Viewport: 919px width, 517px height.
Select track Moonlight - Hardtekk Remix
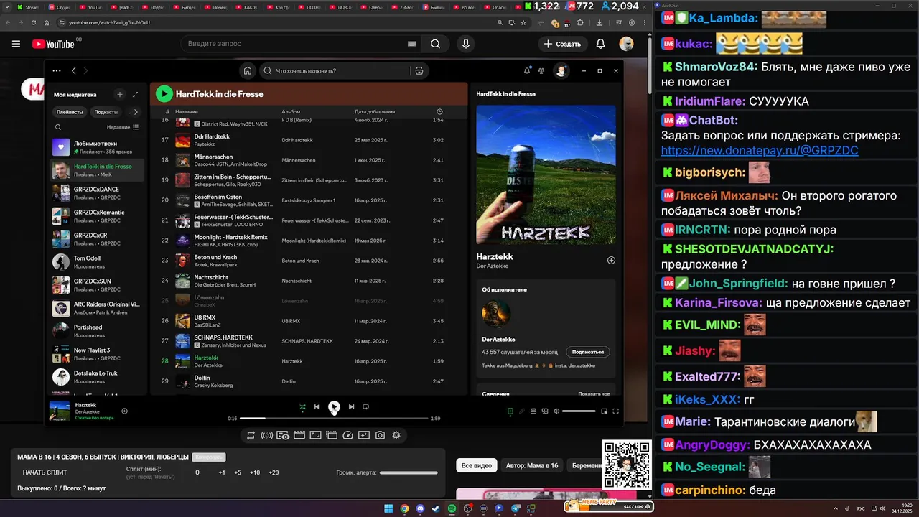pyautogui.click(x=309, y=240)
